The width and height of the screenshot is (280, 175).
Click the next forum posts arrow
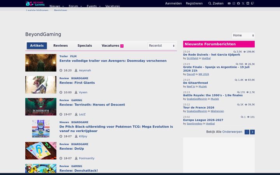tap(252, 132)
